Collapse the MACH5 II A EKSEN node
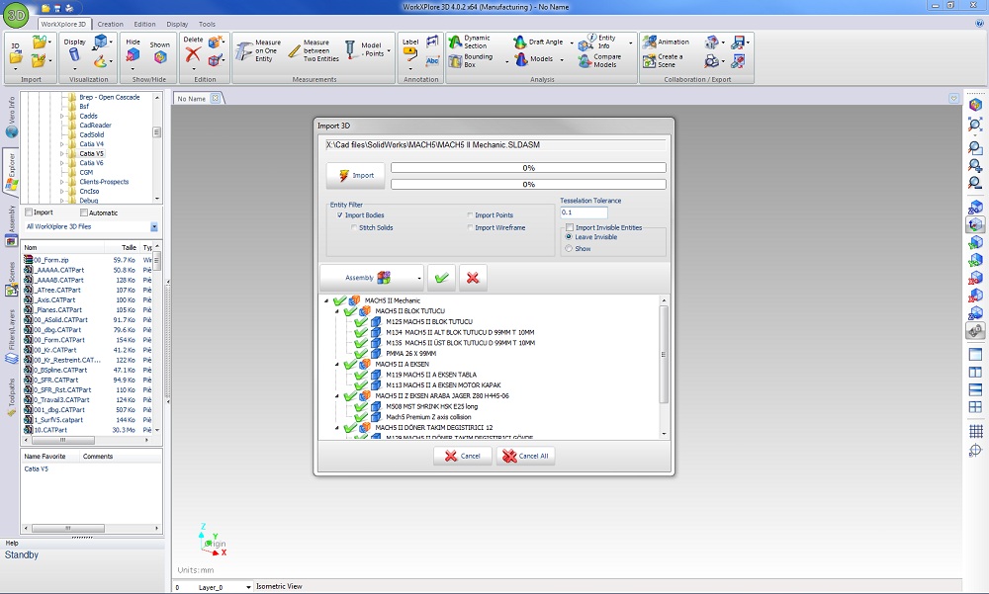The width and height of the screenshot is (989, 594). click(337, 365)
